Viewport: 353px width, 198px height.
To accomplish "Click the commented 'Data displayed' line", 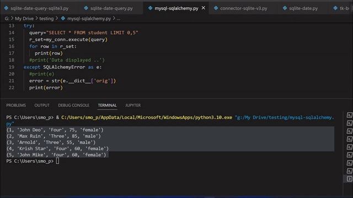I will click(x=67, y=60).
